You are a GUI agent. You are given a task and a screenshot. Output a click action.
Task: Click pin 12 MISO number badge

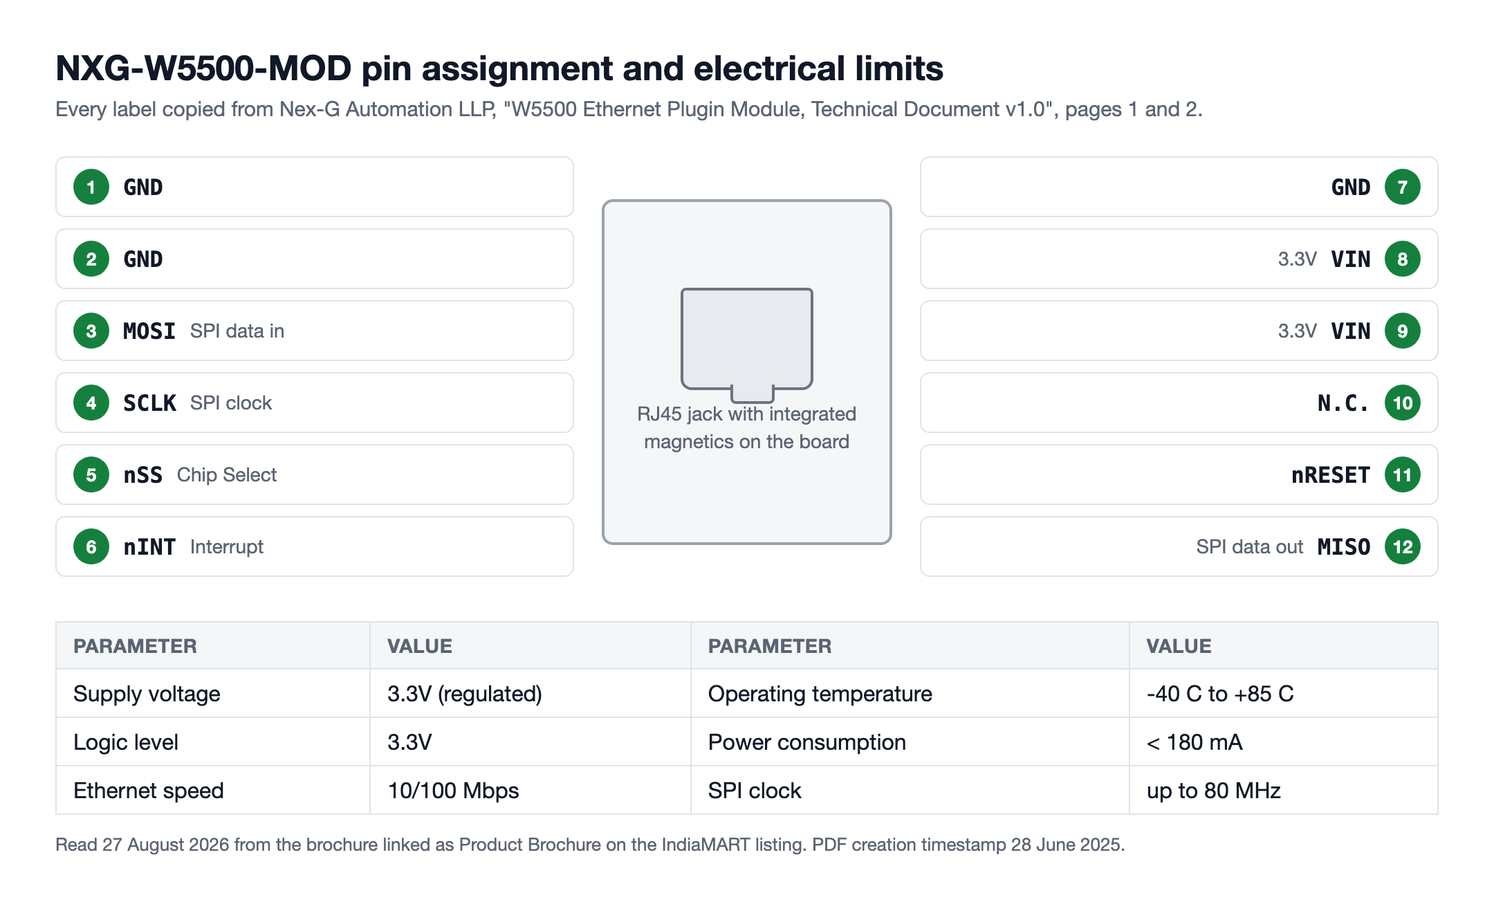(x=1403, y=546)
